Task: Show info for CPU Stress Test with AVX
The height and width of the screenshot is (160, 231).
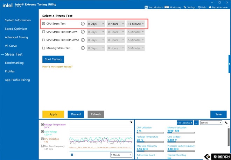Action: [83, 32]
